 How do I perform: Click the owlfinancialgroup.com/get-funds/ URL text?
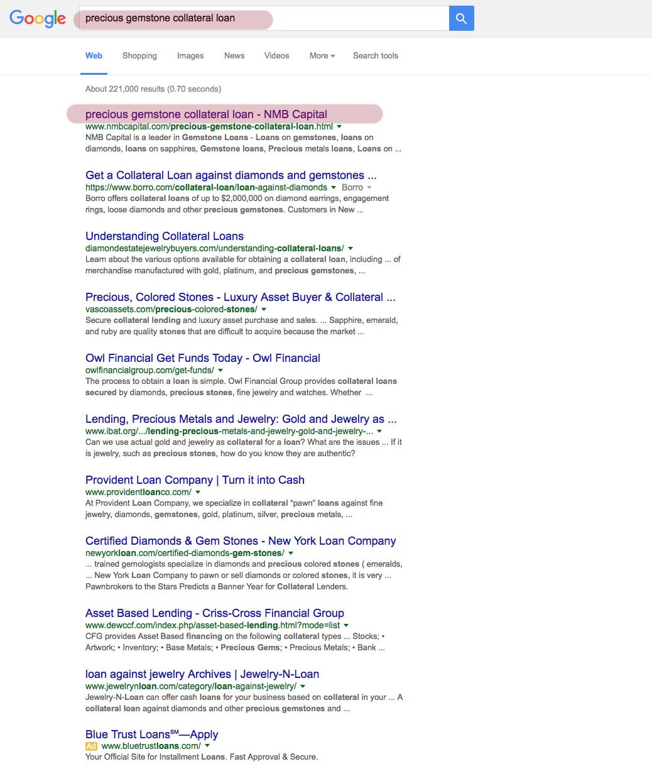click(x=149, y=371)
